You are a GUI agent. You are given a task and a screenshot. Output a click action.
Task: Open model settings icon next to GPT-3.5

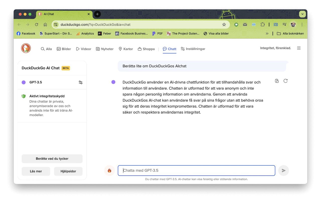[x=81, y=82]
